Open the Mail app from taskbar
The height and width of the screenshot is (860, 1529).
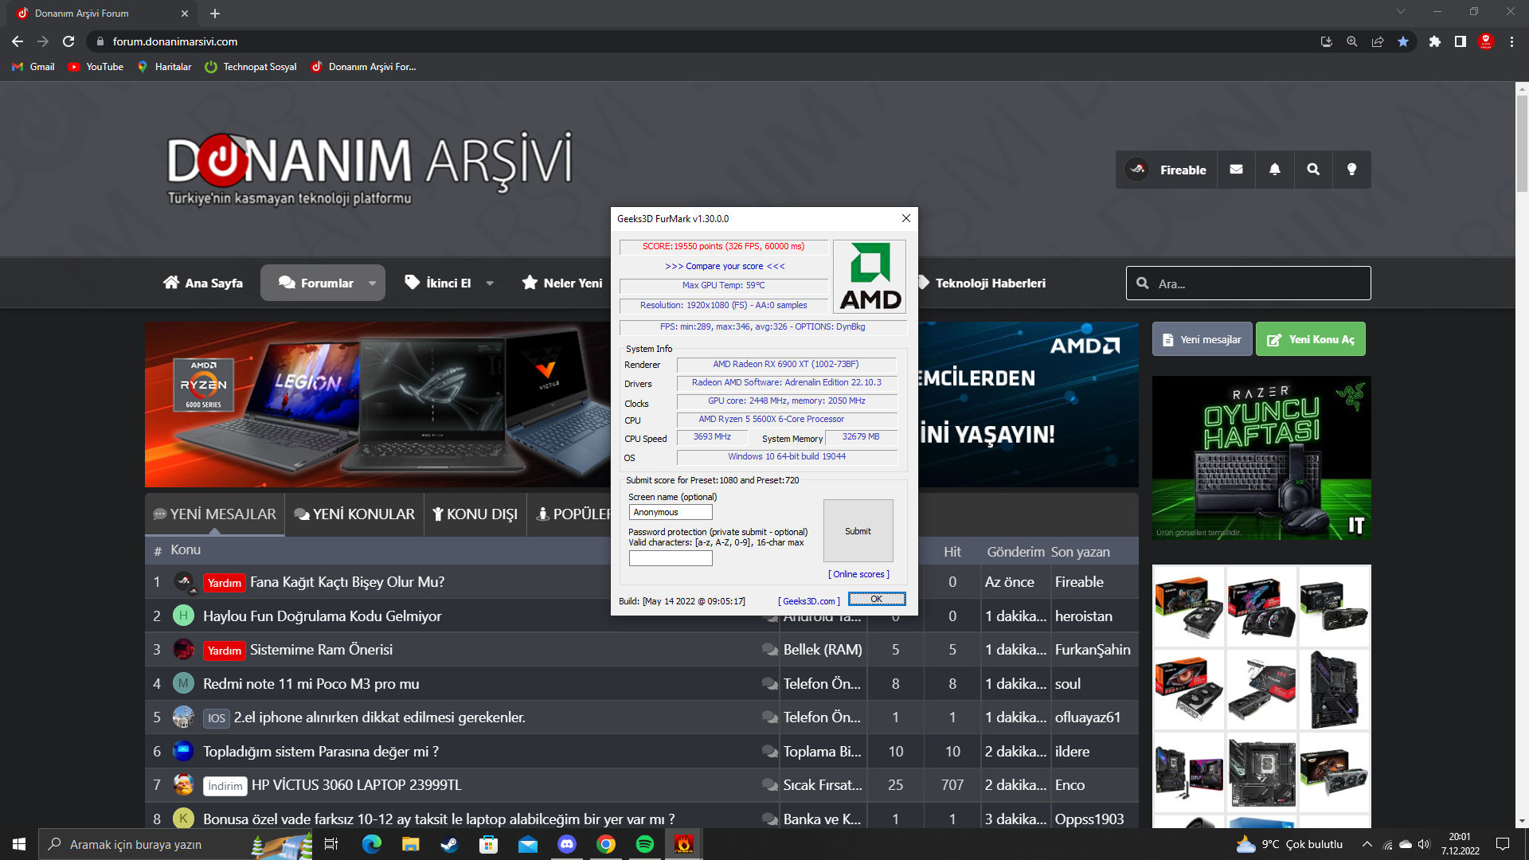tap(528, 844)
